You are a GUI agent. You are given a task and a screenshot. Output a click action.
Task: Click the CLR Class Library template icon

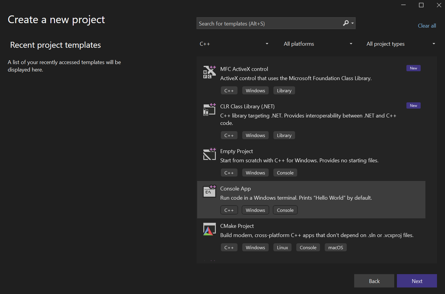209,109
